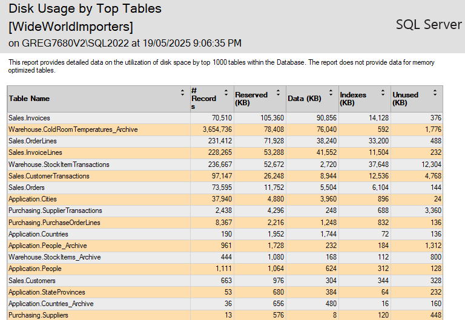Viewport: 465px width, 320px height.
Task: Click indexes value 344 for Sales.Customers
Action: coord(383,281)
